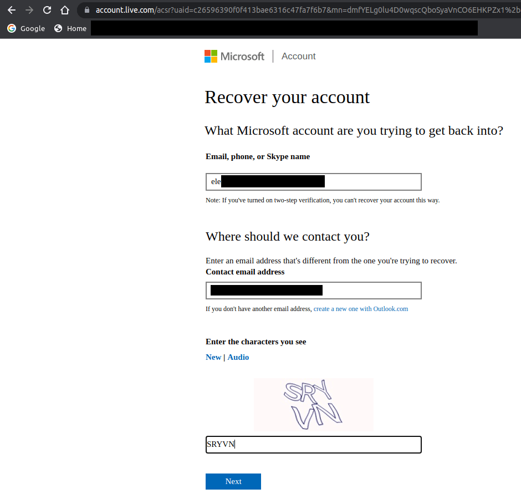Click the Microsoft logo
521x504 pixels.
click(234, 56)
